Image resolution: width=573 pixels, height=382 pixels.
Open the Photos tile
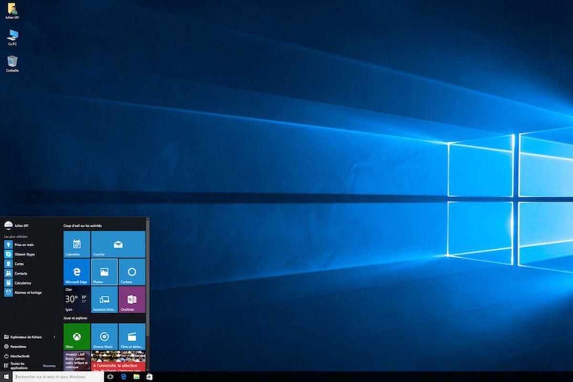104,272
